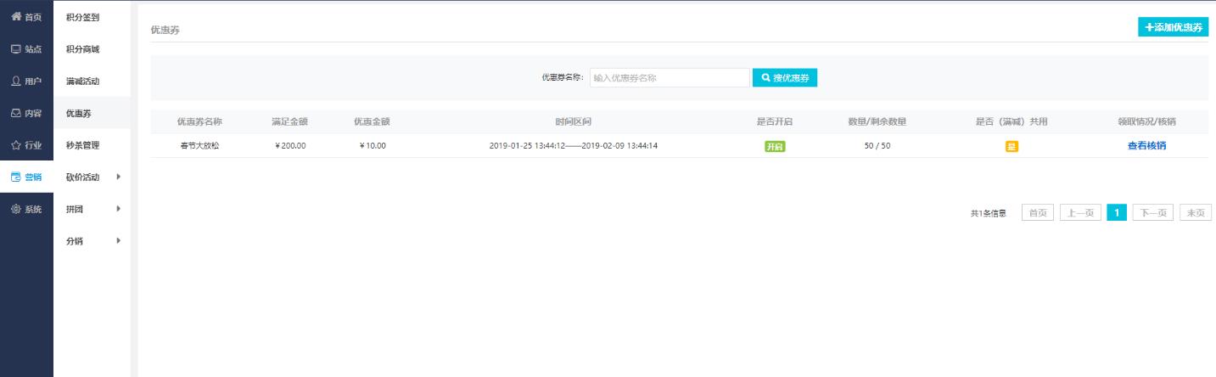Go to 满减活动 menu item
The height and width of the screenshot is (377, 1216).
pyautogui.click(x=82, y=81)
